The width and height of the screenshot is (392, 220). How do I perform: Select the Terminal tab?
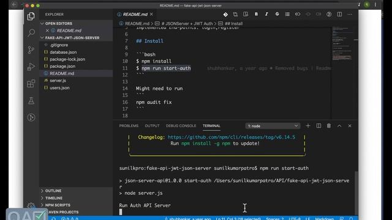[211, 126]
